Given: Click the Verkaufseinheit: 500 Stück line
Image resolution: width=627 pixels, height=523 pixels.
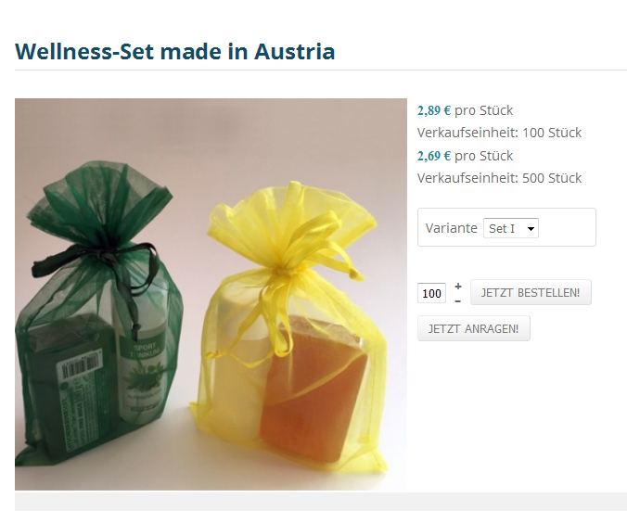Looking at the screenshot, I should tap(499, 178).
